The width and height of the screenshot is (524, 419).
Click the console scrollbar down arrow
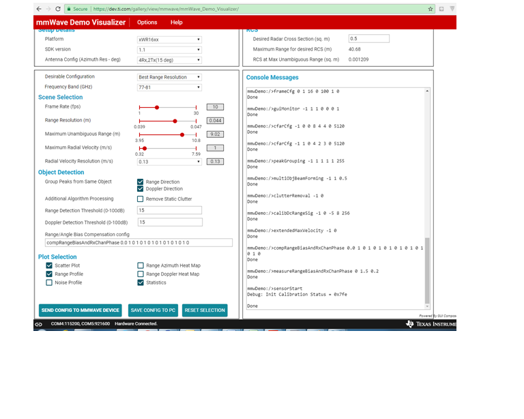click(x=427, y=306)
